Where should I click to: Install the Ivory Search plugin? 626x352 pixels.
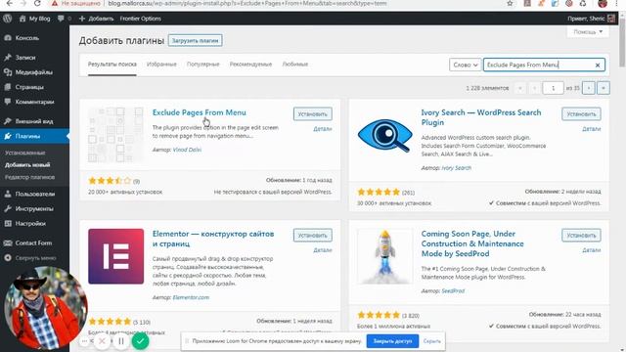[x=581, y=113]
